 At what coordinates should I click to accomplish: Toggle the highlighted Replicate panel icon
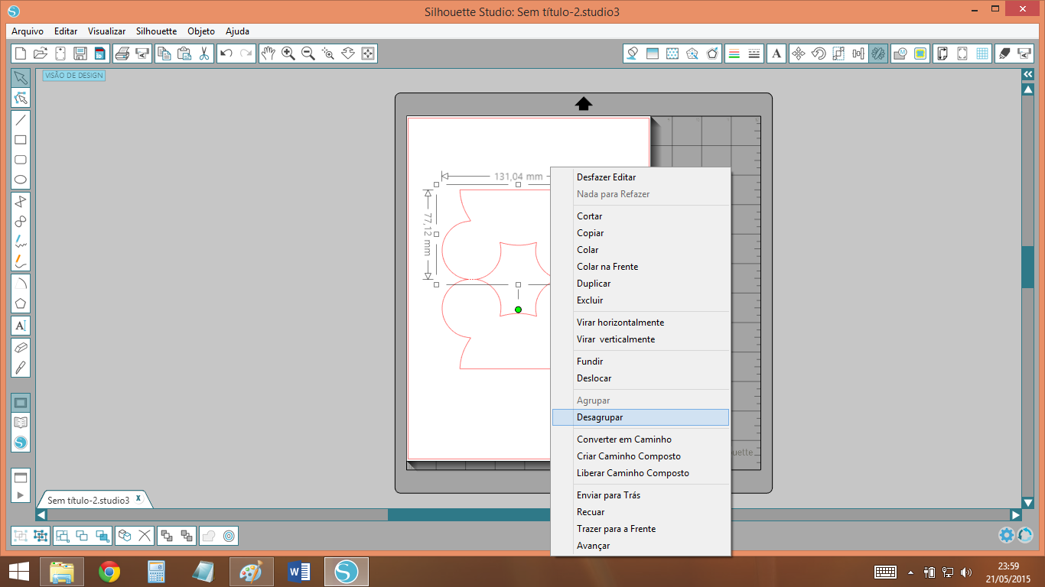[x=878, y=54]
